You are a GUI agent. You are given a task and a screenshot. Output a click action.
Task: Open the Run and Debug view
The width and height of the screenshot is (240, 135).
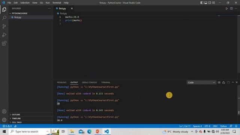pyautogui.click(x=4, y=35)
